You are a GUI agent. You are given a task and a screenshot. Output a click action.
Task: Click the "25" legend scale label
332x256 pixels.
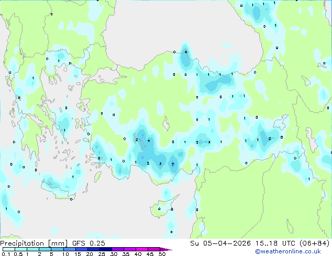point(102,254)
